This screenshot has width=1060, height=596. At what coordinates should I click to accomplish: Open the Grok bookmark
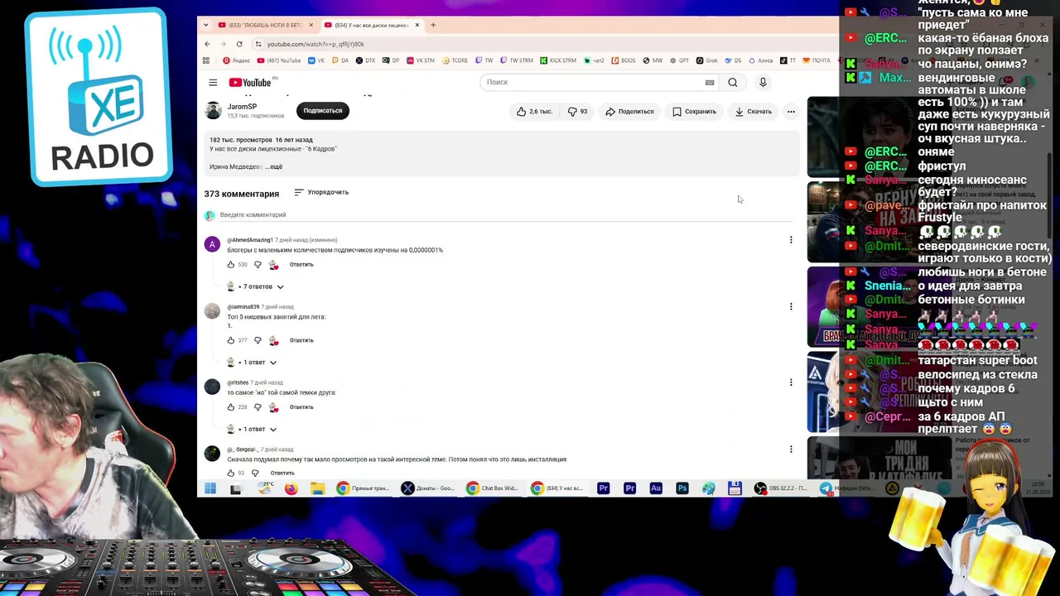coord(706,60)
